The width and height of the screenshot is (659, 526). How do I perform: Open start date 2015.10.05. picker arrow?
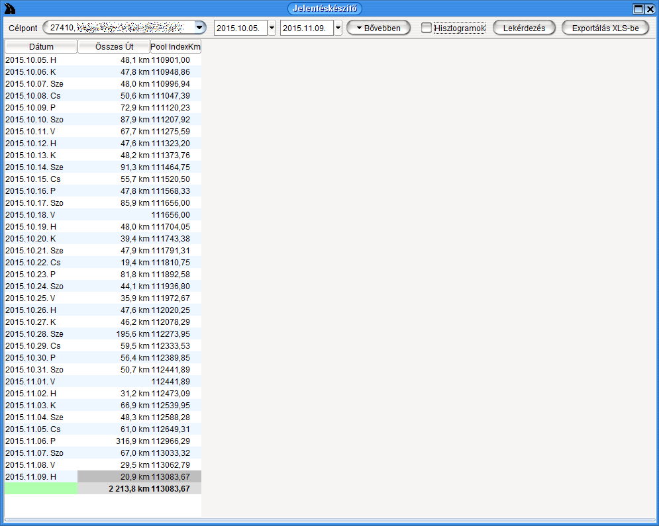pos(272,28)
